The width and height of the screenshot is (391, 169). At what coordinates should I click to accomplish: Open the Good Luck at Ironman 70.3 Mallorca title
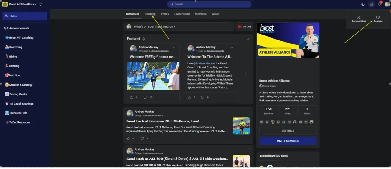163,121
